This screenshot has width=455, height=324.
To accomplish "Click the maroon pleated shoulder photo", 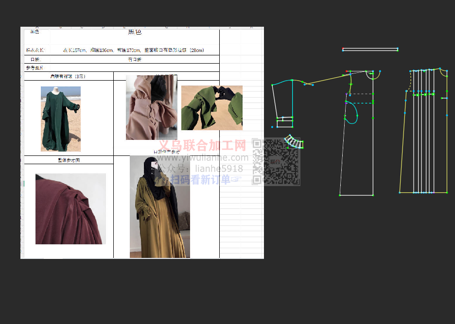I will [x=70, y=209].
